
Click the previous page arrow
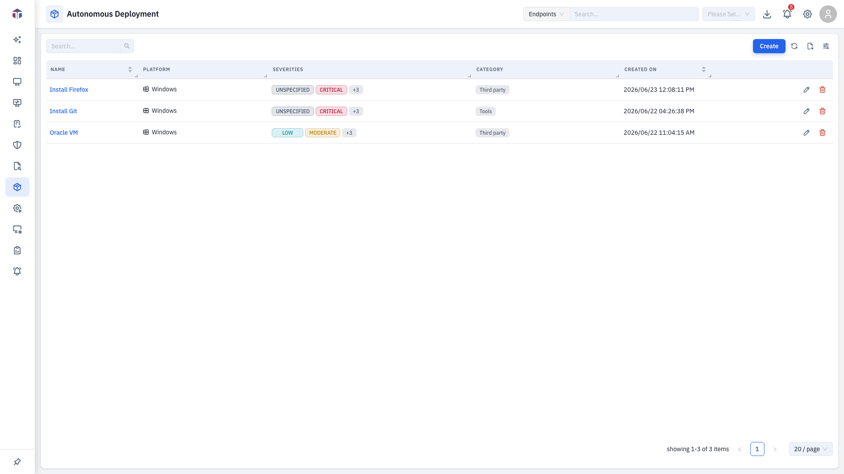click(x=740, y=449)
